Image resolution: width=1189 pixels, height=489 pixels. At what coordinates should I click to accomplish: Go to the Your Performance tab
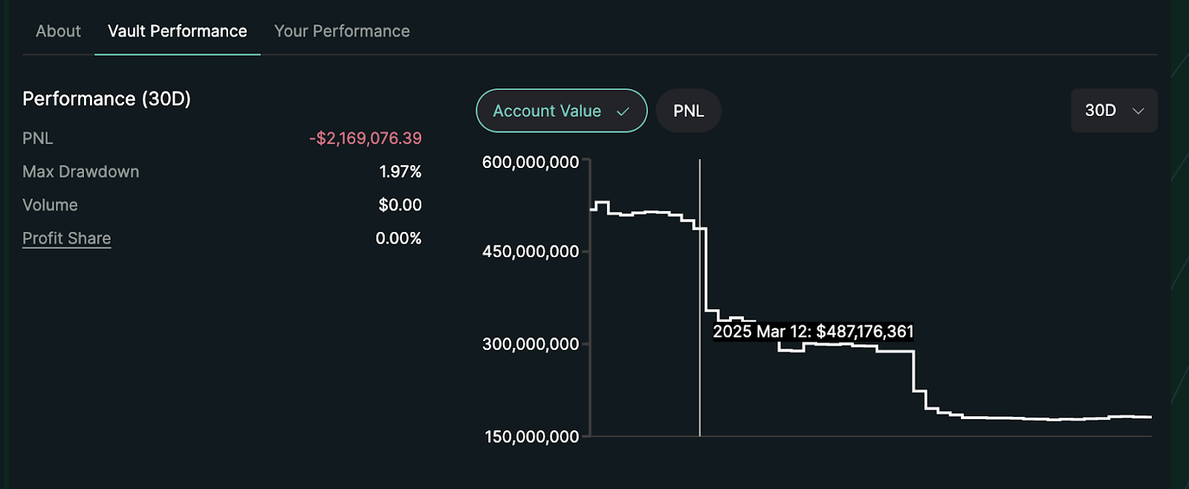pos(342,31)
